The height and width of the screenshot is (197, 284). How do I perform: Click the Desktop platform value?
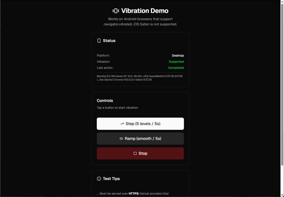tap(178, 55)
